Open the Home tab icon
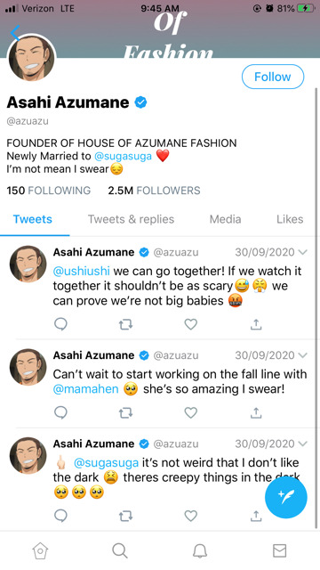Screen dimensions: 320x570 tap(40, 550)
